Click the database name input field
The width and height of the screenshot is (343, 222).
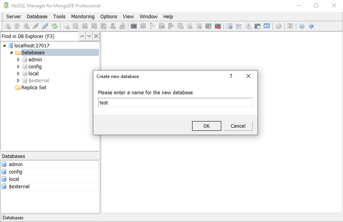click(175, 103)
